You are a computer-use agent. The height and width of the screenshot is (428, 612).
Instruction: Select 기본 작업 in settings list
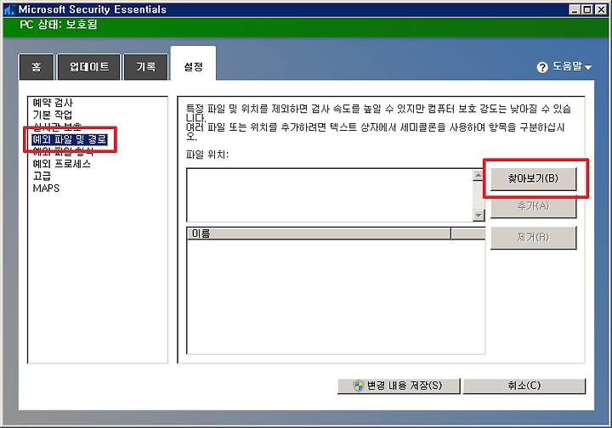click(53, 115)
